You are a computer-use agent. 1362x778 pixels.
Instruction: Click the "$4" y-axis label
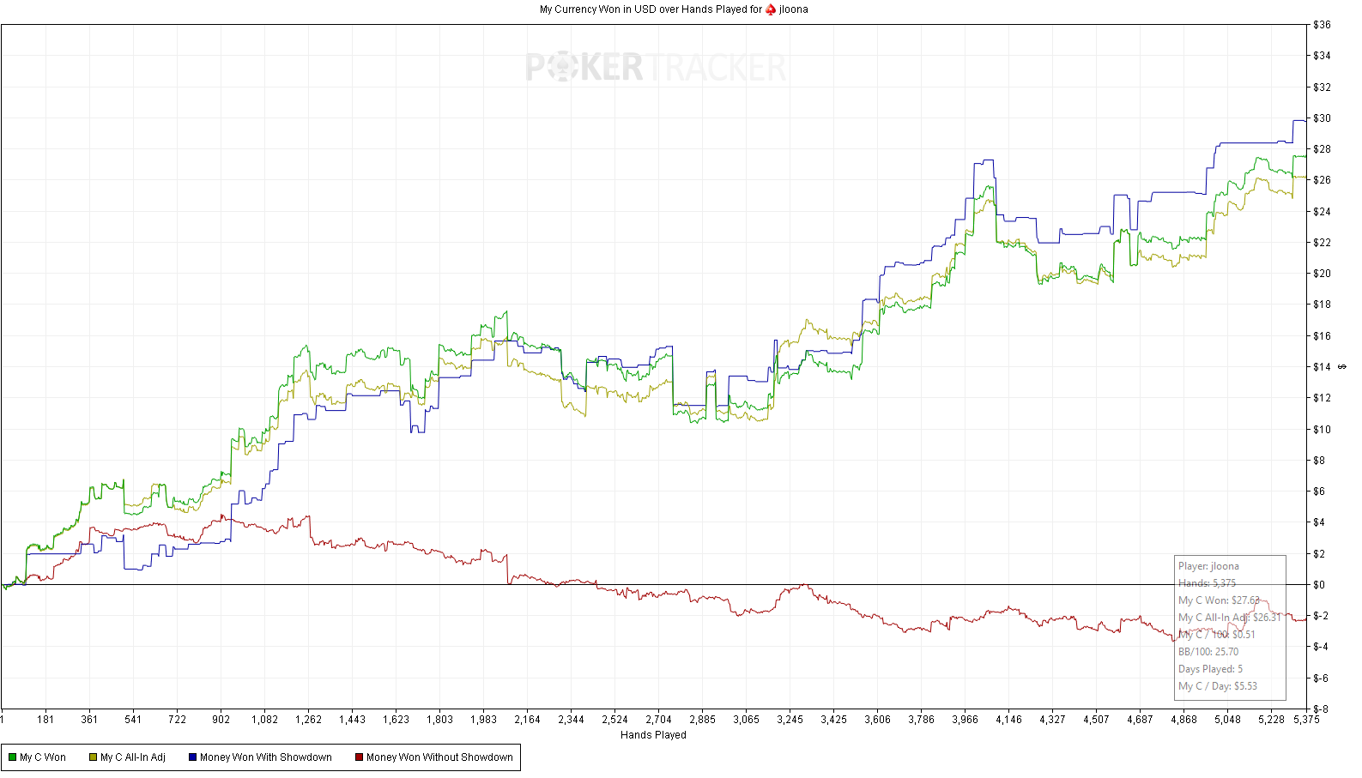[1319, 522]
